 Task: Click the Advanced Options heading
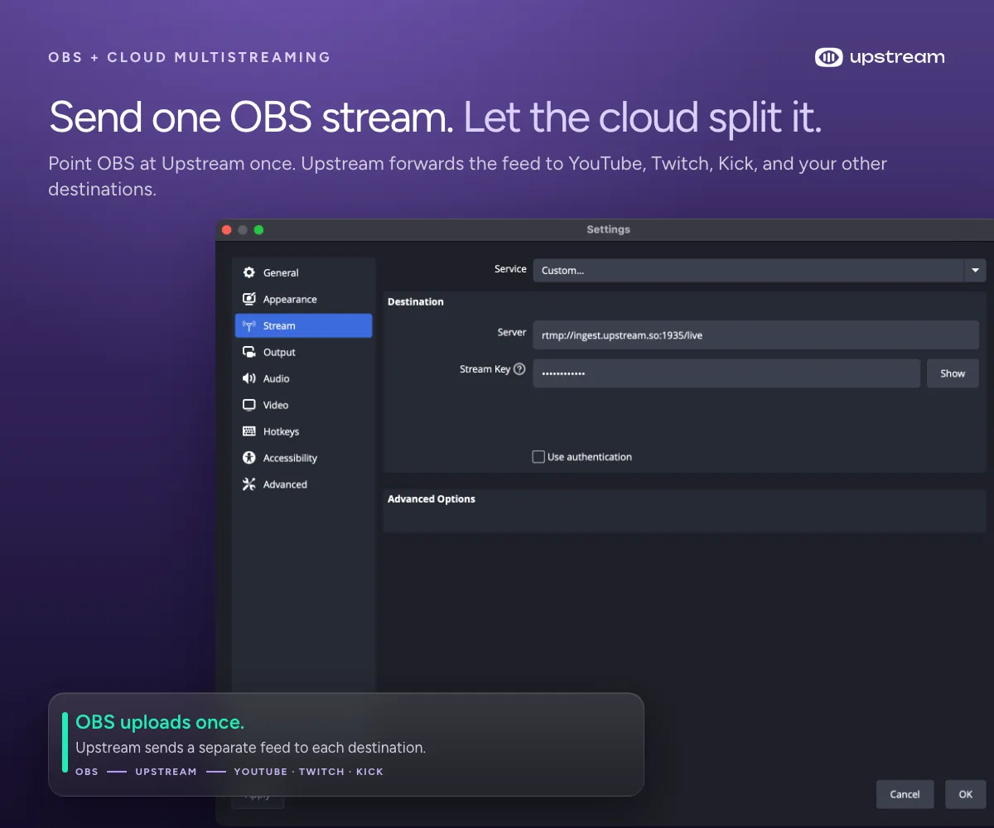432,499
